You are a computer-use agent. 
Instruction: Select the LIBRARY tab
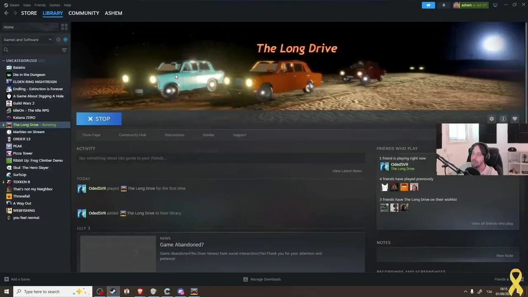click(x=52, y=13)
